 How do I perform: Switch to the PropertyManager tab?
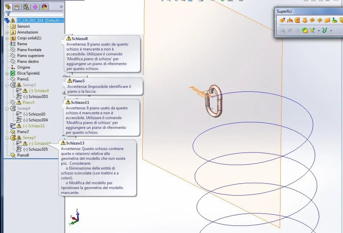[x=17, y=7]
